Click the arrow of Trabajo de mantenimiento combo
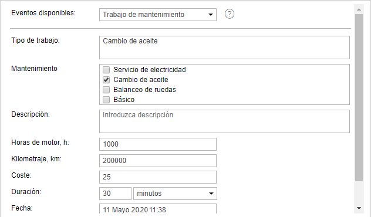Viewport: 371px width, 217px height. pos(210,15)
